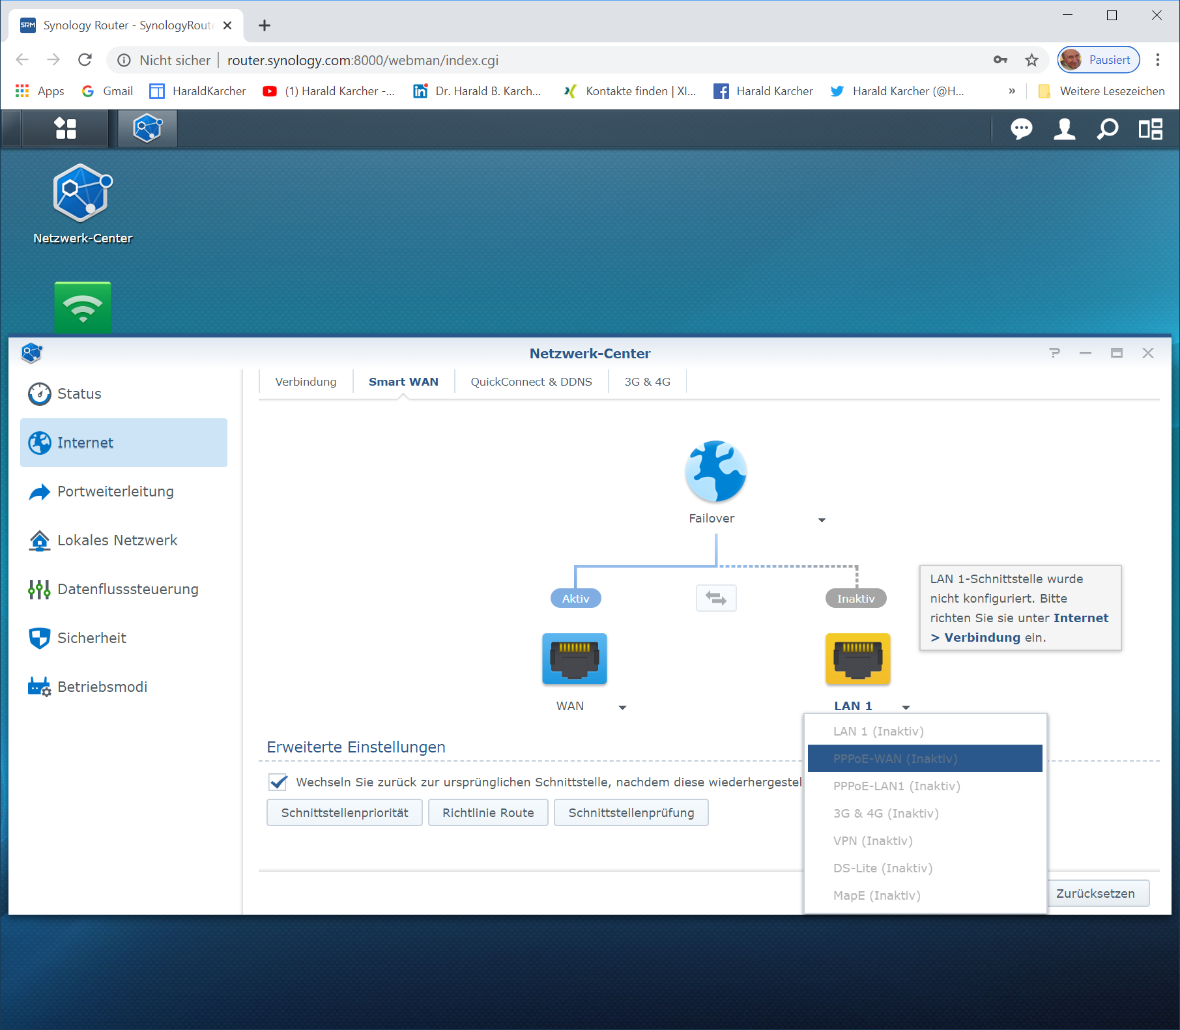Click the Schnittstellenpriorität button
Viewport: 1180px width, 1030px height.
(345, 812)
